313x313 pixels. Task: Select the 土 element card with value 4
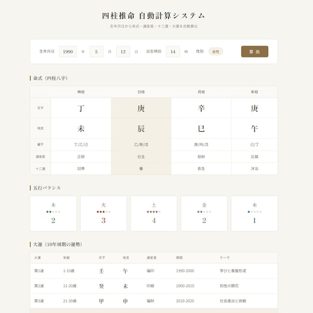154,213
